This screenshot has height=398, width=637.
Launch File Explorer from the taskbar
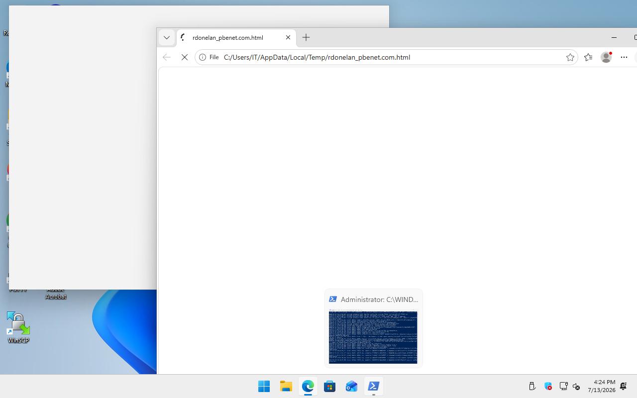click(x=286, y=386)
